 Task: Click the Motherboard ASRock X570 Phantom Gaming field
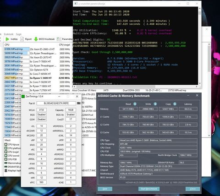point(158,174)
